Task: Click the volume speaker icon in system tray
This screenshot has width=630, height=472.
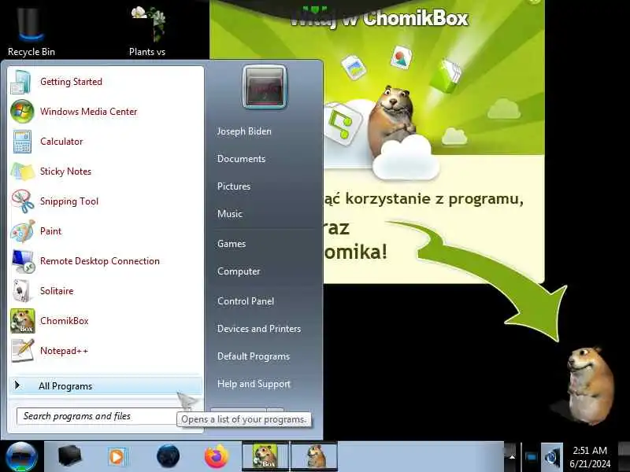Action: pos(552,457)
